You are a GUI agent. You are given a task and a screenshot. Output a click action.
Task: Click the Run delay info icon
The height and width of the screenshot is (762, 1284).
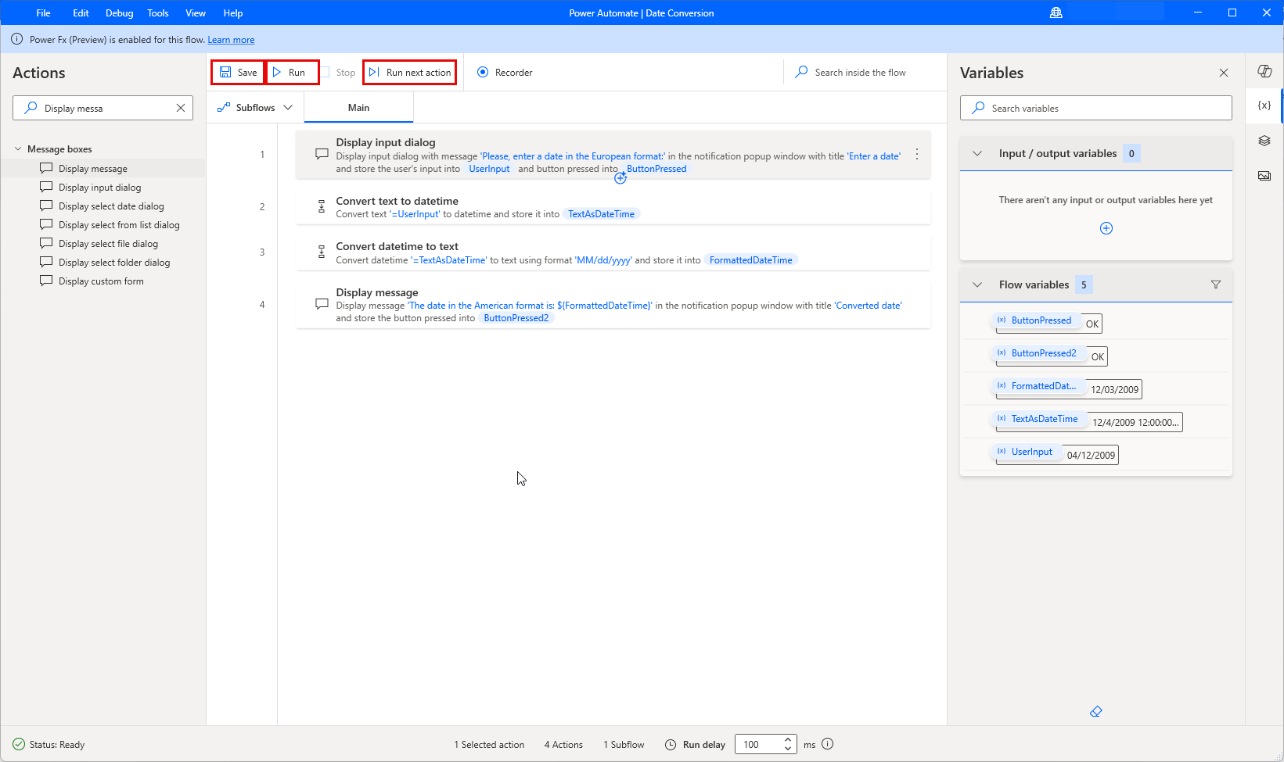click(828, 744)
